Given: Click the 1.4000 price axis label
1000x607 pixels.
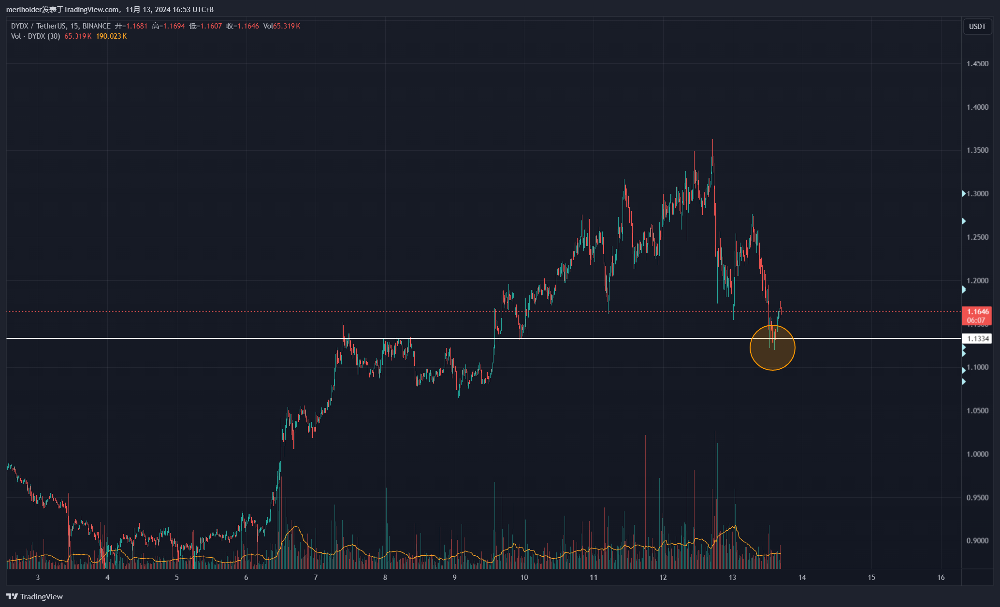Looking at the screenshot, I should [x=977, y=107].
